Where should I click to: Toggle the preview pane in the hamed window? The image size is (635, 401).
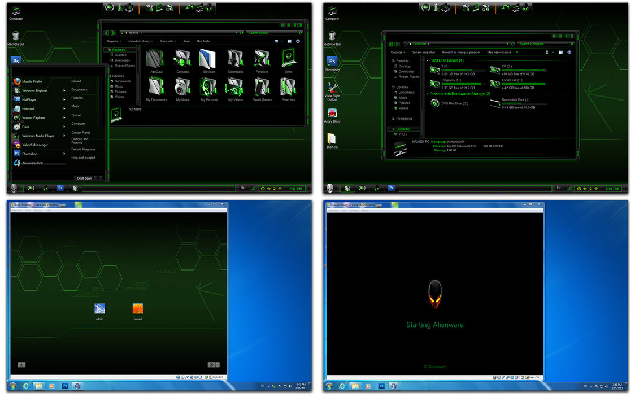click(289, 41)
